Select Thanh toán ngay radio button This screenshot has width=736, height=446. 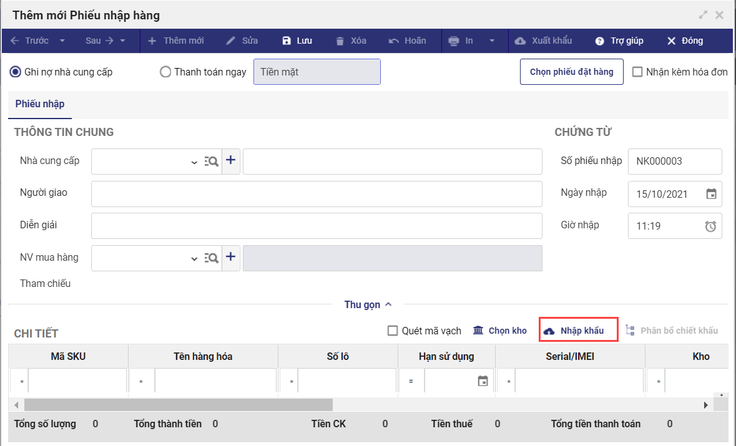pos(165,72)
